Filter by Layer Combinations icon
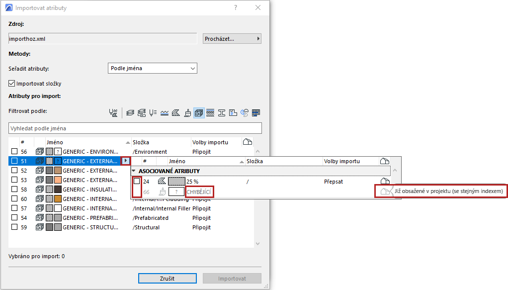This screenshot has width=508, height=290. [142, 113]
